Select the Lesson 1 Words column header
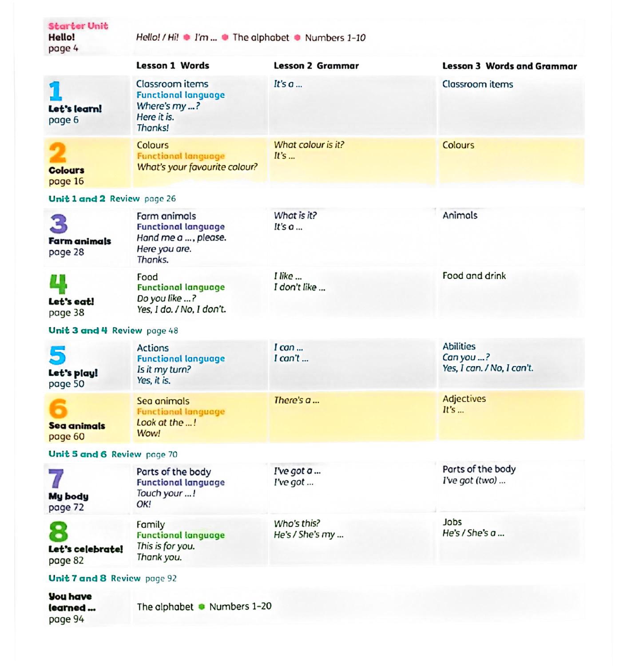This screenshot has height=666, width=619. (x=172, y=66)
